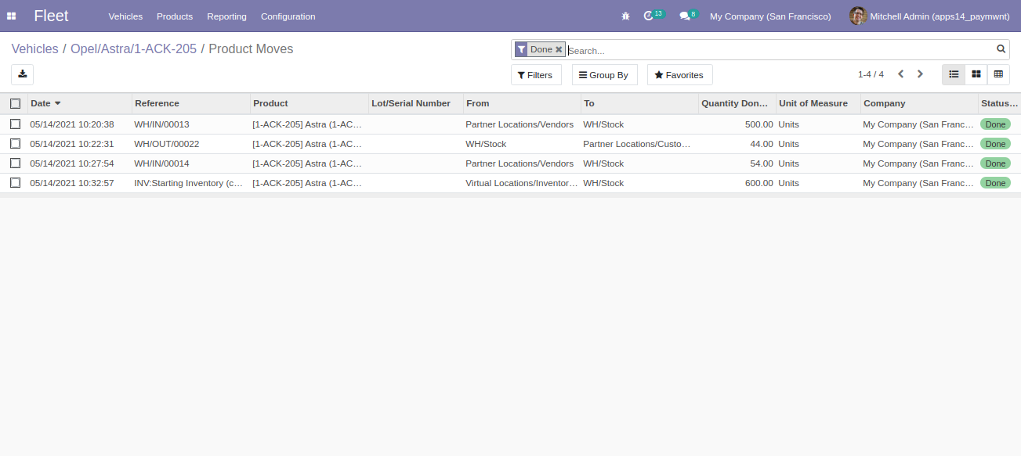This screenshot has width=1021, height=456.
Task: Toggle the select-all header checkbox
Action: coord(15,103)
